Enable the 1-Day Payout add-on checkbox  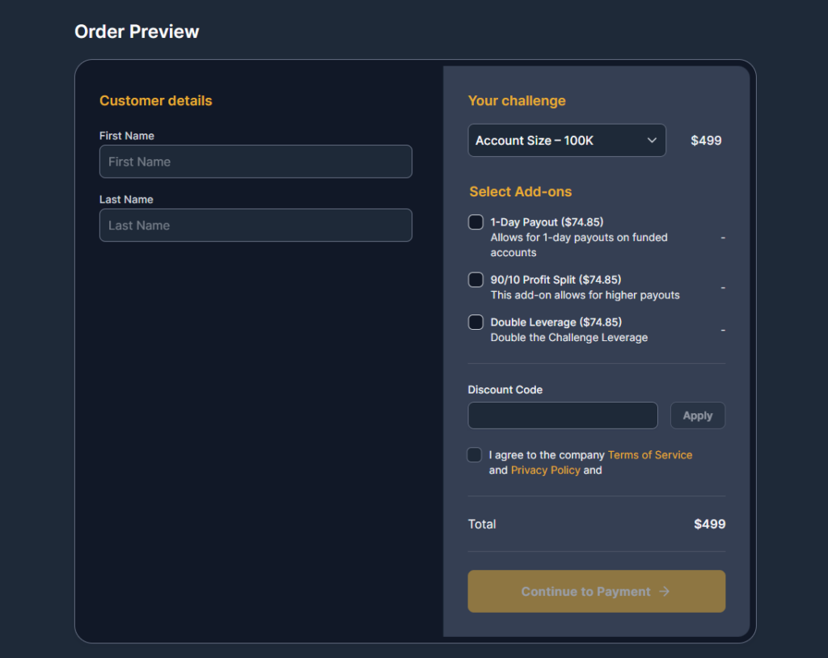point(476,222)
